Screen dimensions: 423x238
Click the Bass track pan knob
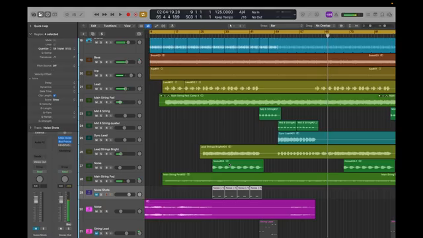pyautogui.click(x=139, y=61)
